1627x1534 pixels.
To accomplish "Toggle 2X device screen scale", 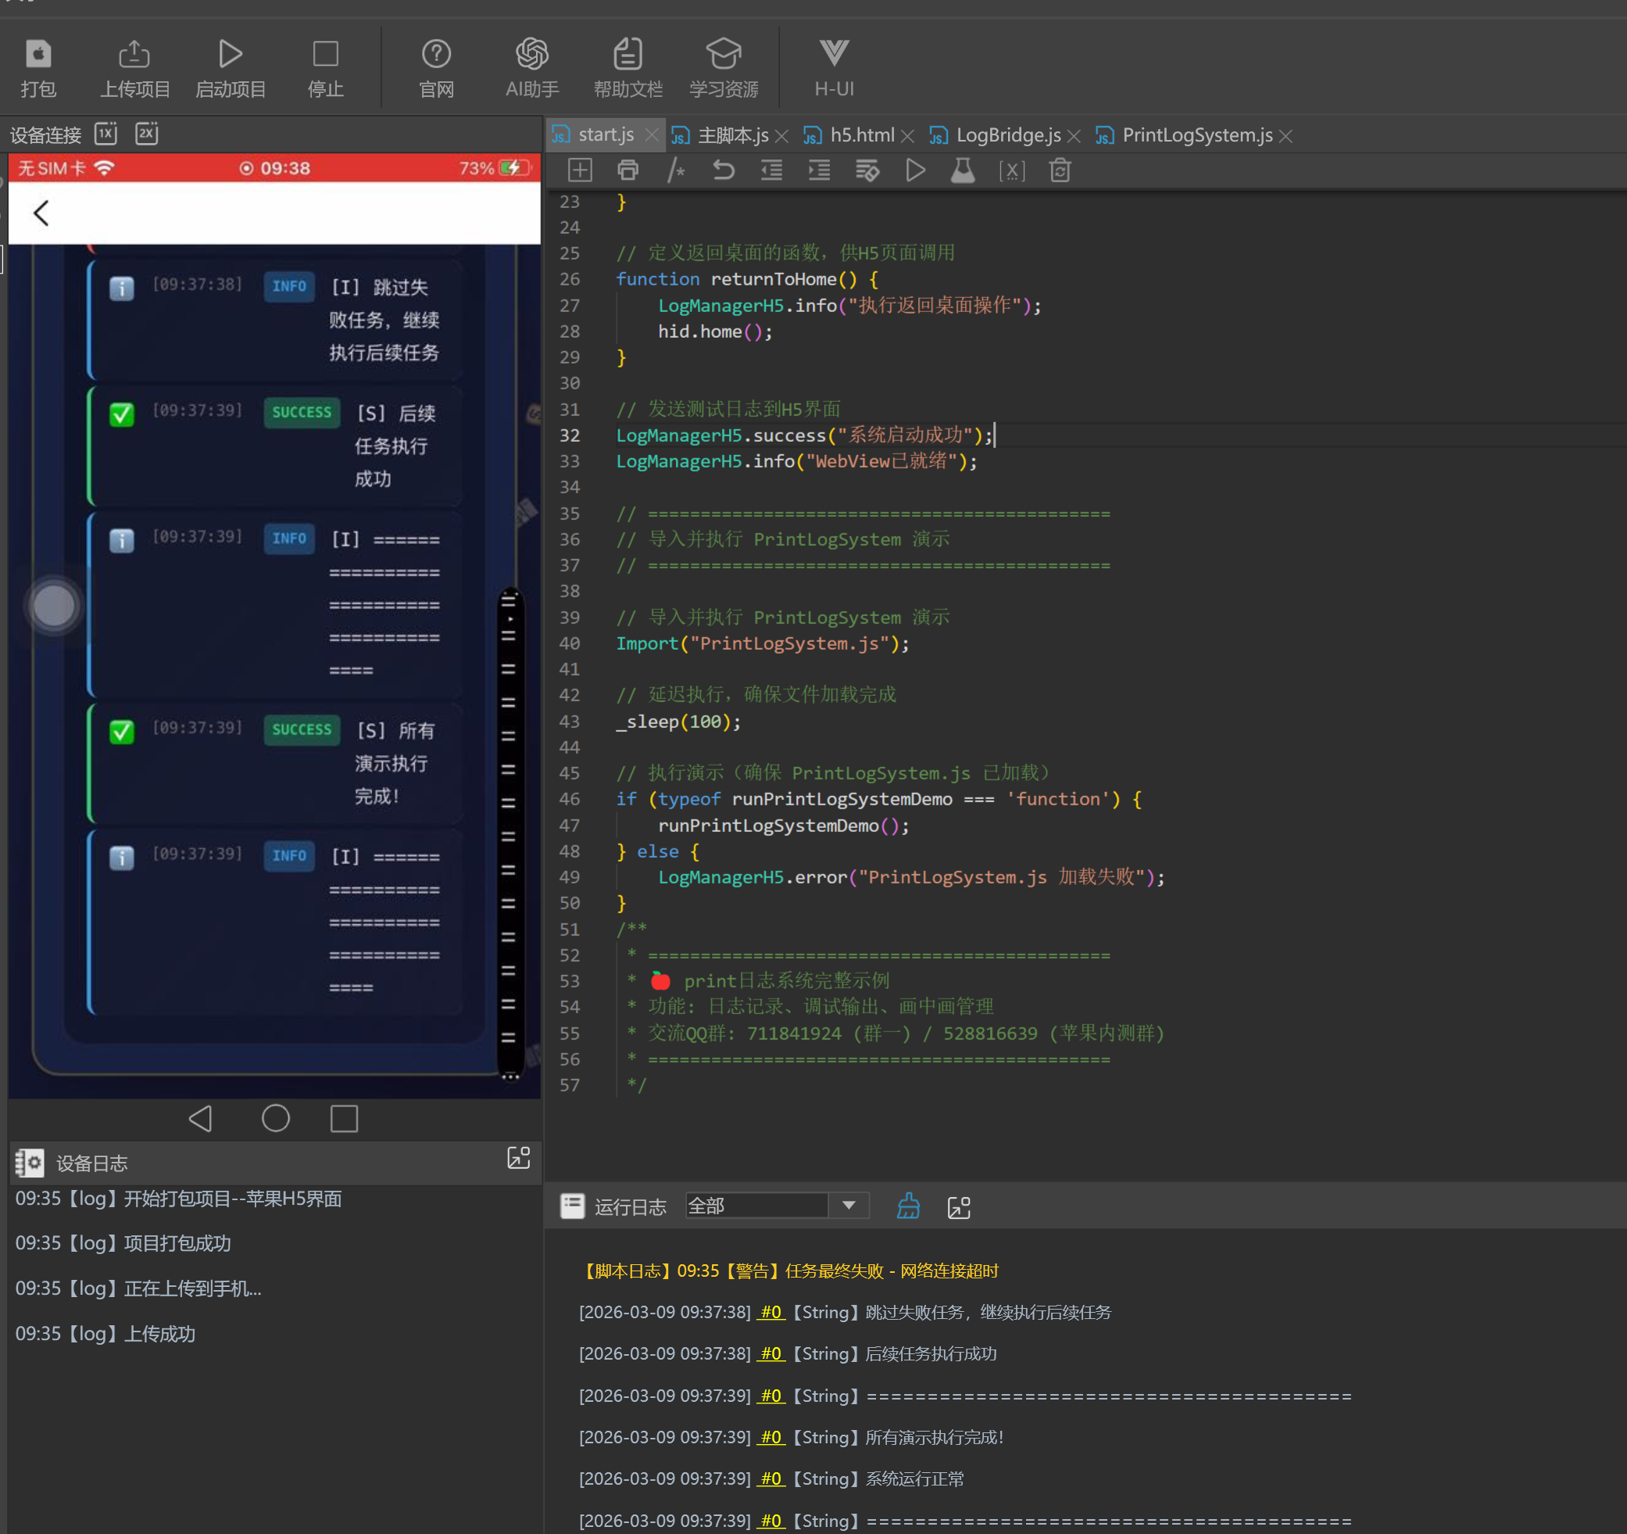I will [146, 134].
